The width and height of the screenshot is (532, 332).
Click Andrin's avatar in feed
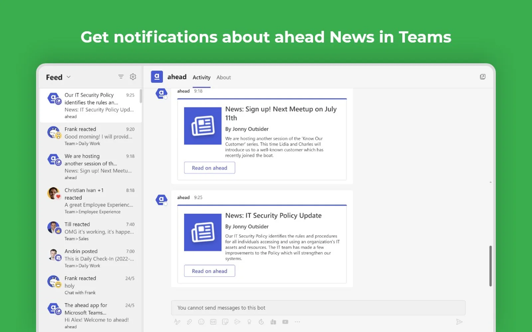[x=54, y=255]
